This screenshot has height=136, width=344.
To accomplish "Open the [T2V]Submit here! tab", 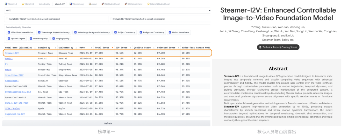I will (x=111, y=4).
